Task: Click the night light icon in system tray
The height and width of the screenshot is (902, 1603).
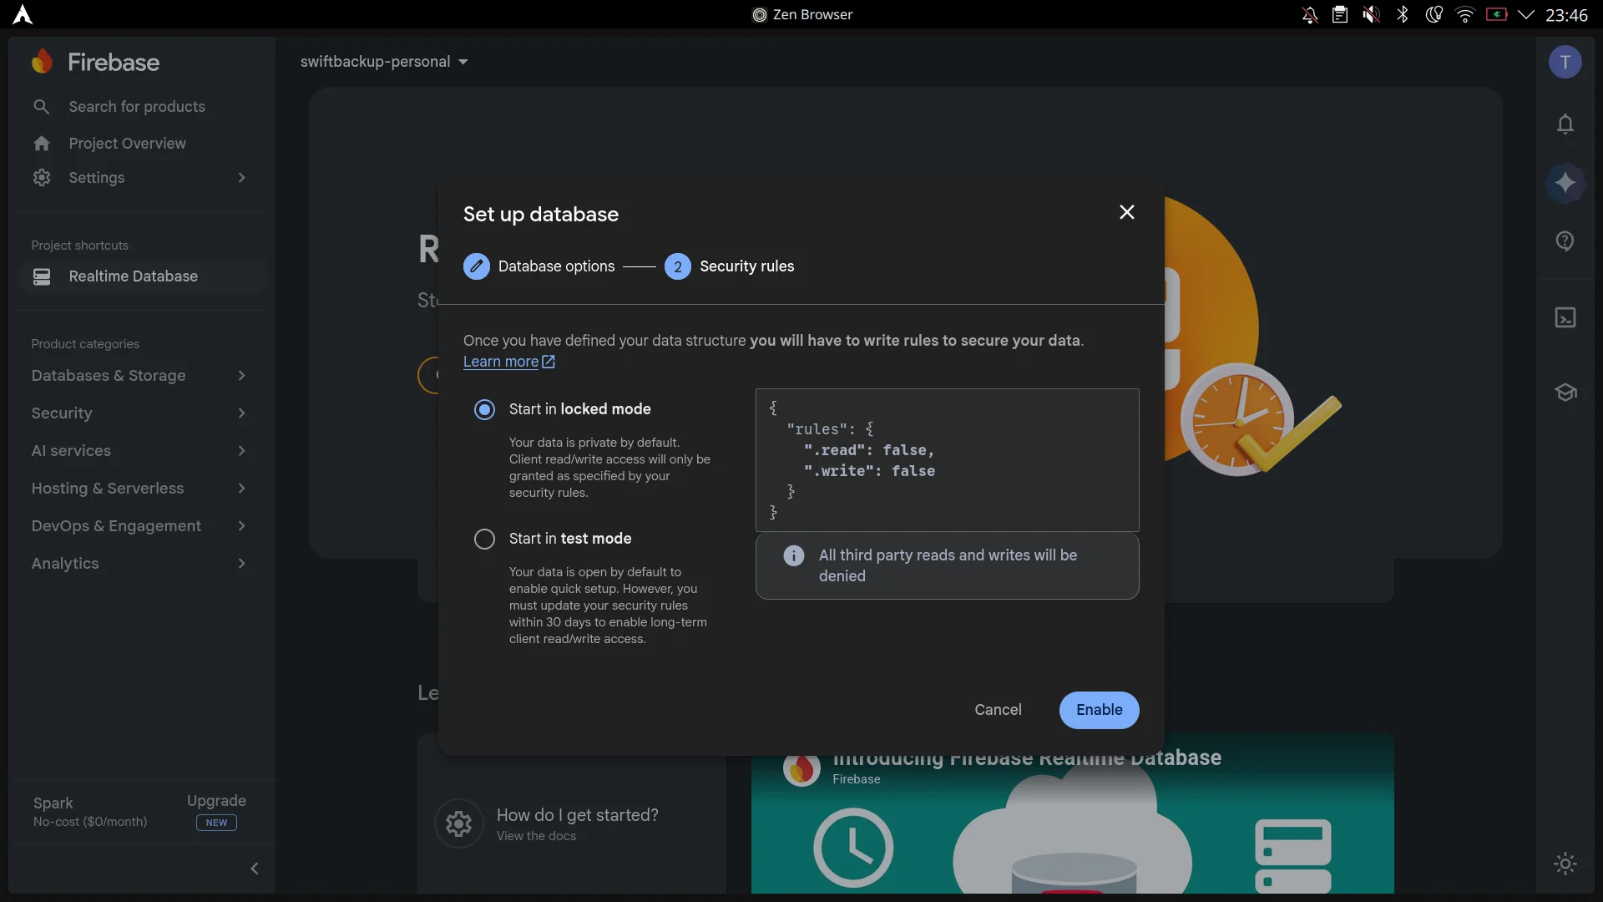Action: pos(1434,14)
